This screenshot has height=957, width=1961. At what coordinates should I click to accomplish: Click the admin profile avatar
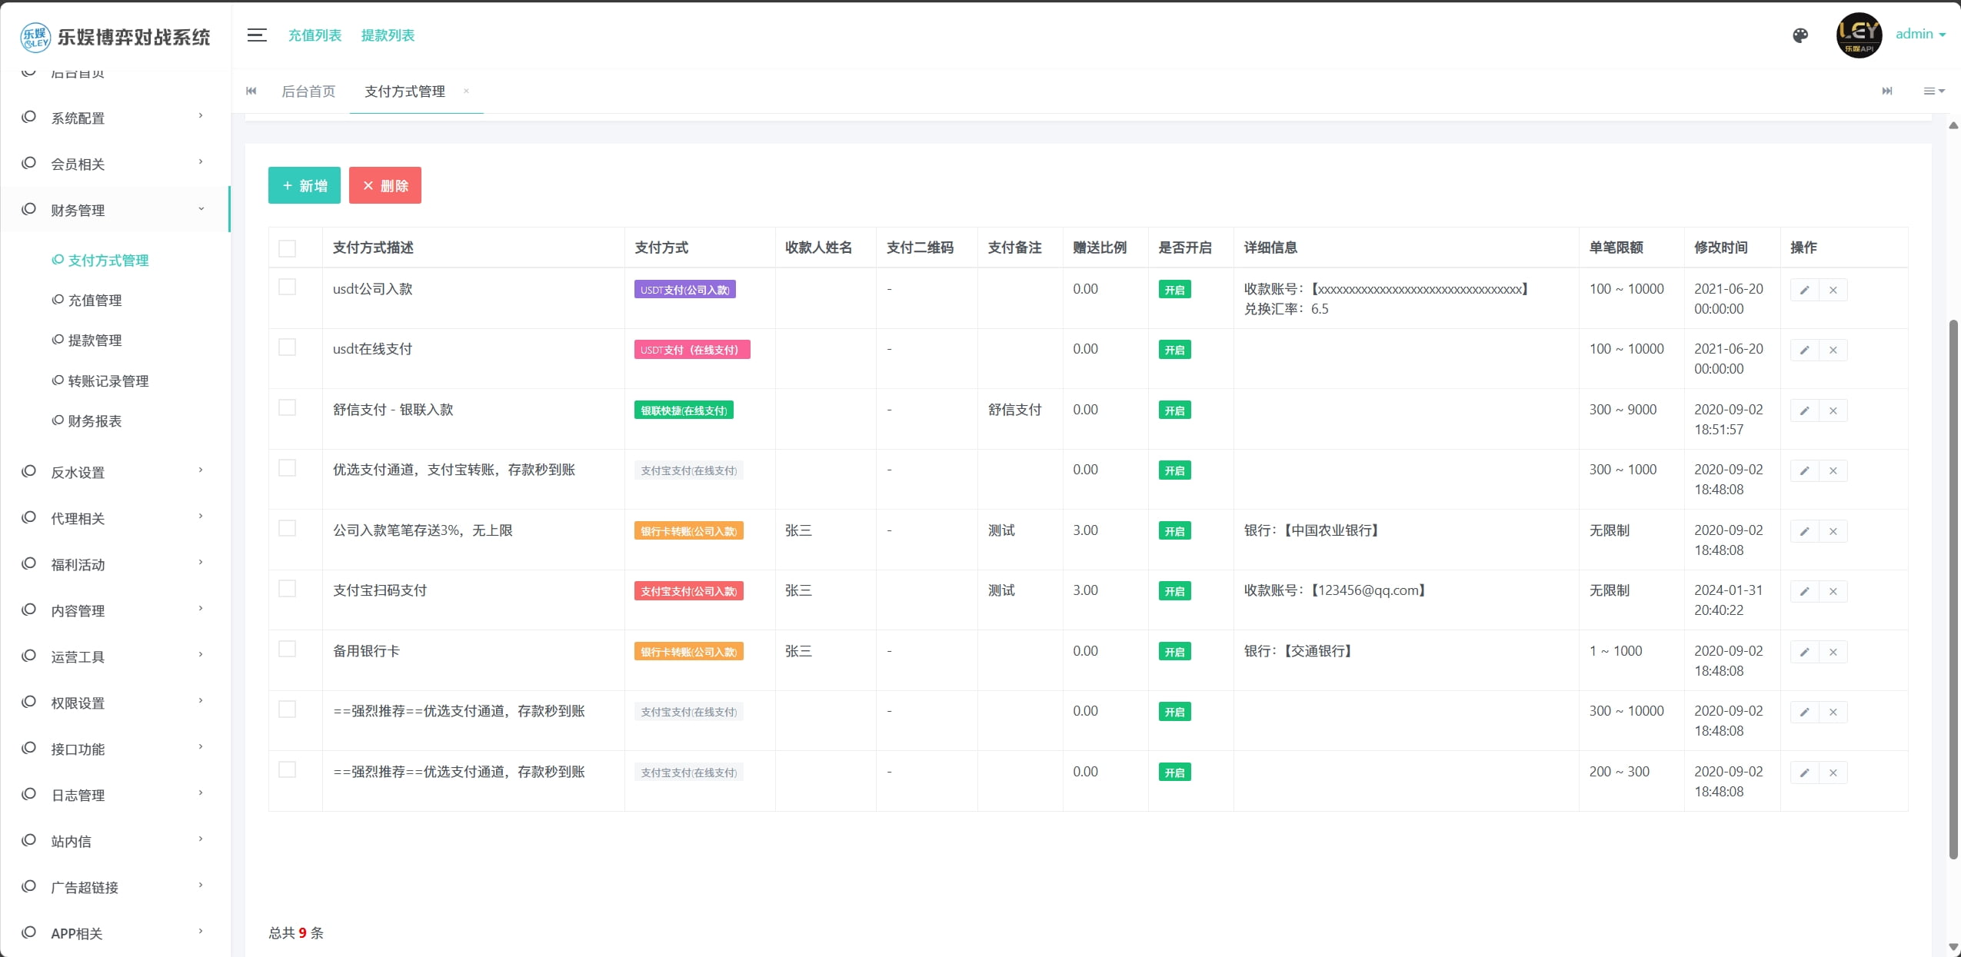(x=1859, y=35)
